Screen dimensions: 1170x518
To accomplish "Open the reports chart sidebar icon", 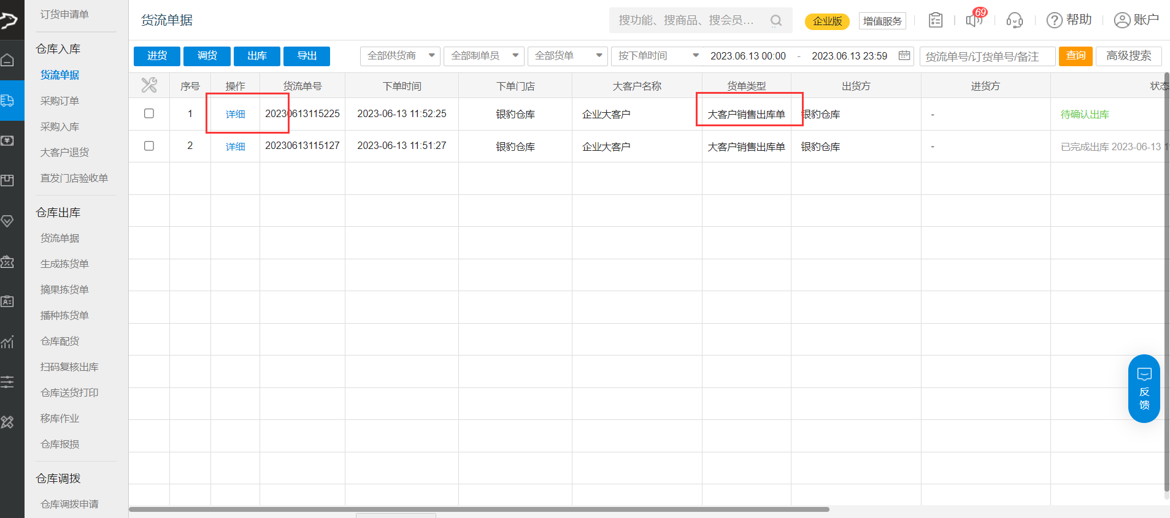I will 7,342.
